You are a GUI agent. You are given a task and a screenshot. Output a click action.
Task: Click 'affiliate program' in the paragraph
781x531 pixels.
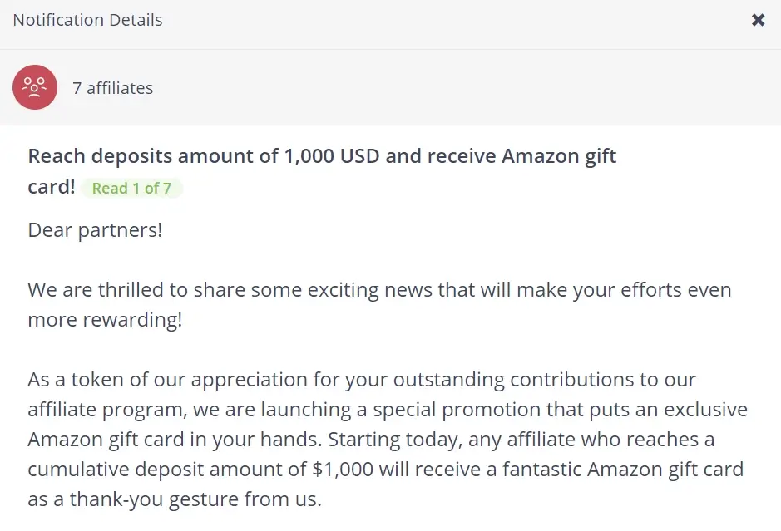98,410
